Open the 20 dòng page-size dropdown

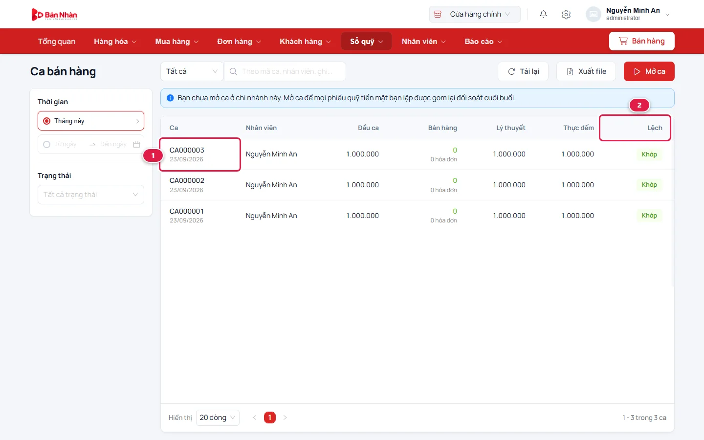218,418
